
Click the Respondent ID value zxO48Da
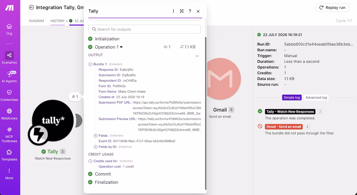[130, 81]
